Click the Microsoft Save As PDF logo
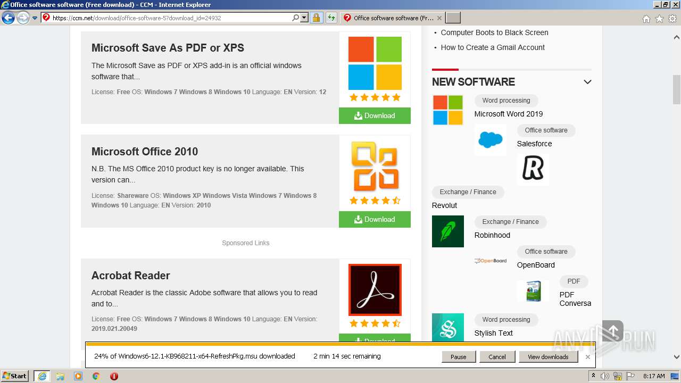This screenshot has width=681, height=383. click(375, 63)
